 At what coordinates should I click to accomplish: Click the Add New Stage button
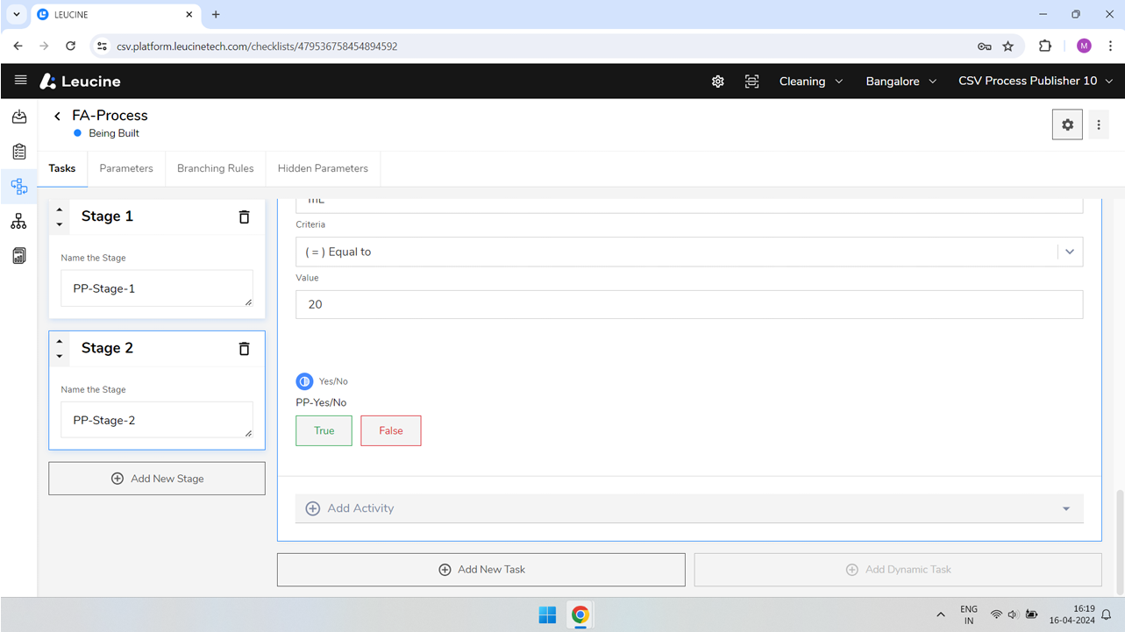[156, 478]
